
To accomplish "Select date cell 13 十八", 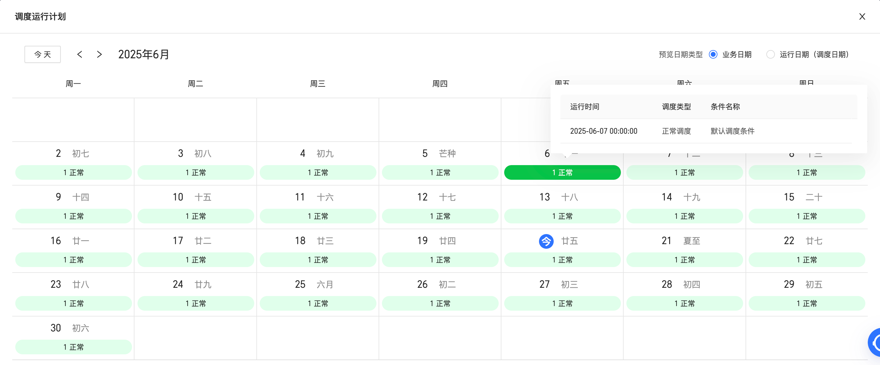I will click(x=558, y=197).
